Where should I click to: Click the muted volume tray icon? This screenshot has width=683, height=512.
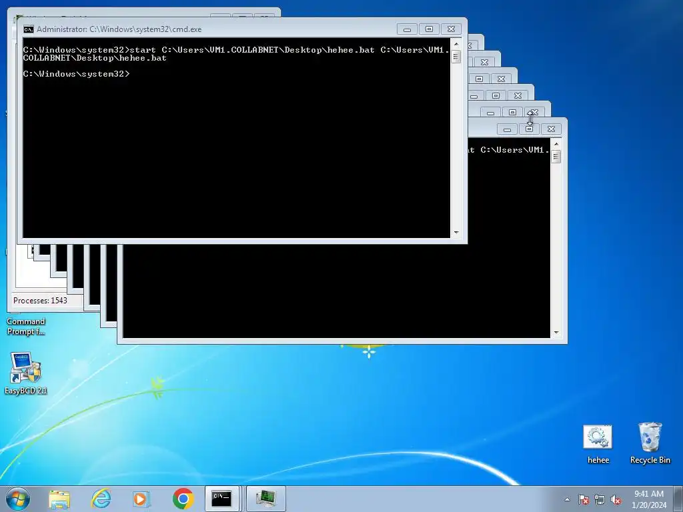tap(616, 499)
